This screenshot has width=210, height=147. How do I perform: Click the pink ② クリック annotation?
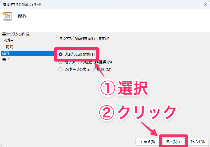[x=138, y=112]
